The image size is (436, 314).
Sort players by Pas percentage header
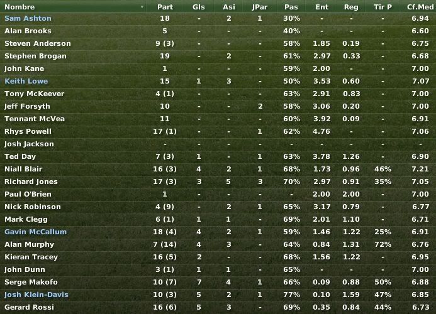(291, 7)
